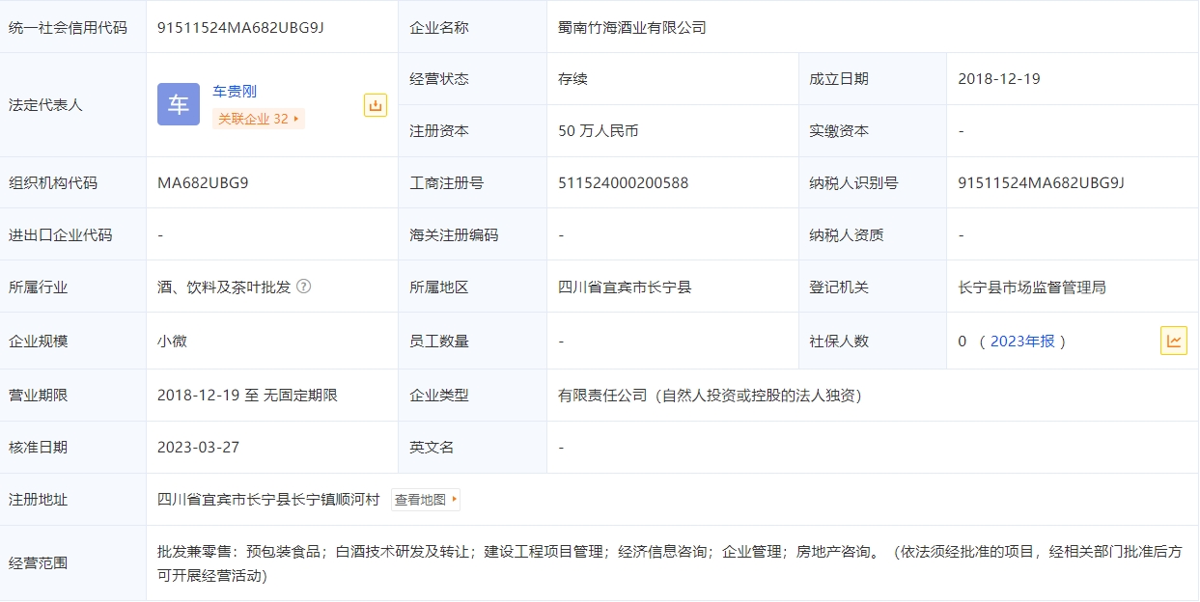
Task: Click the help question mark next to 酒、饮料及茶叶批发
Action: click(304, 287)
